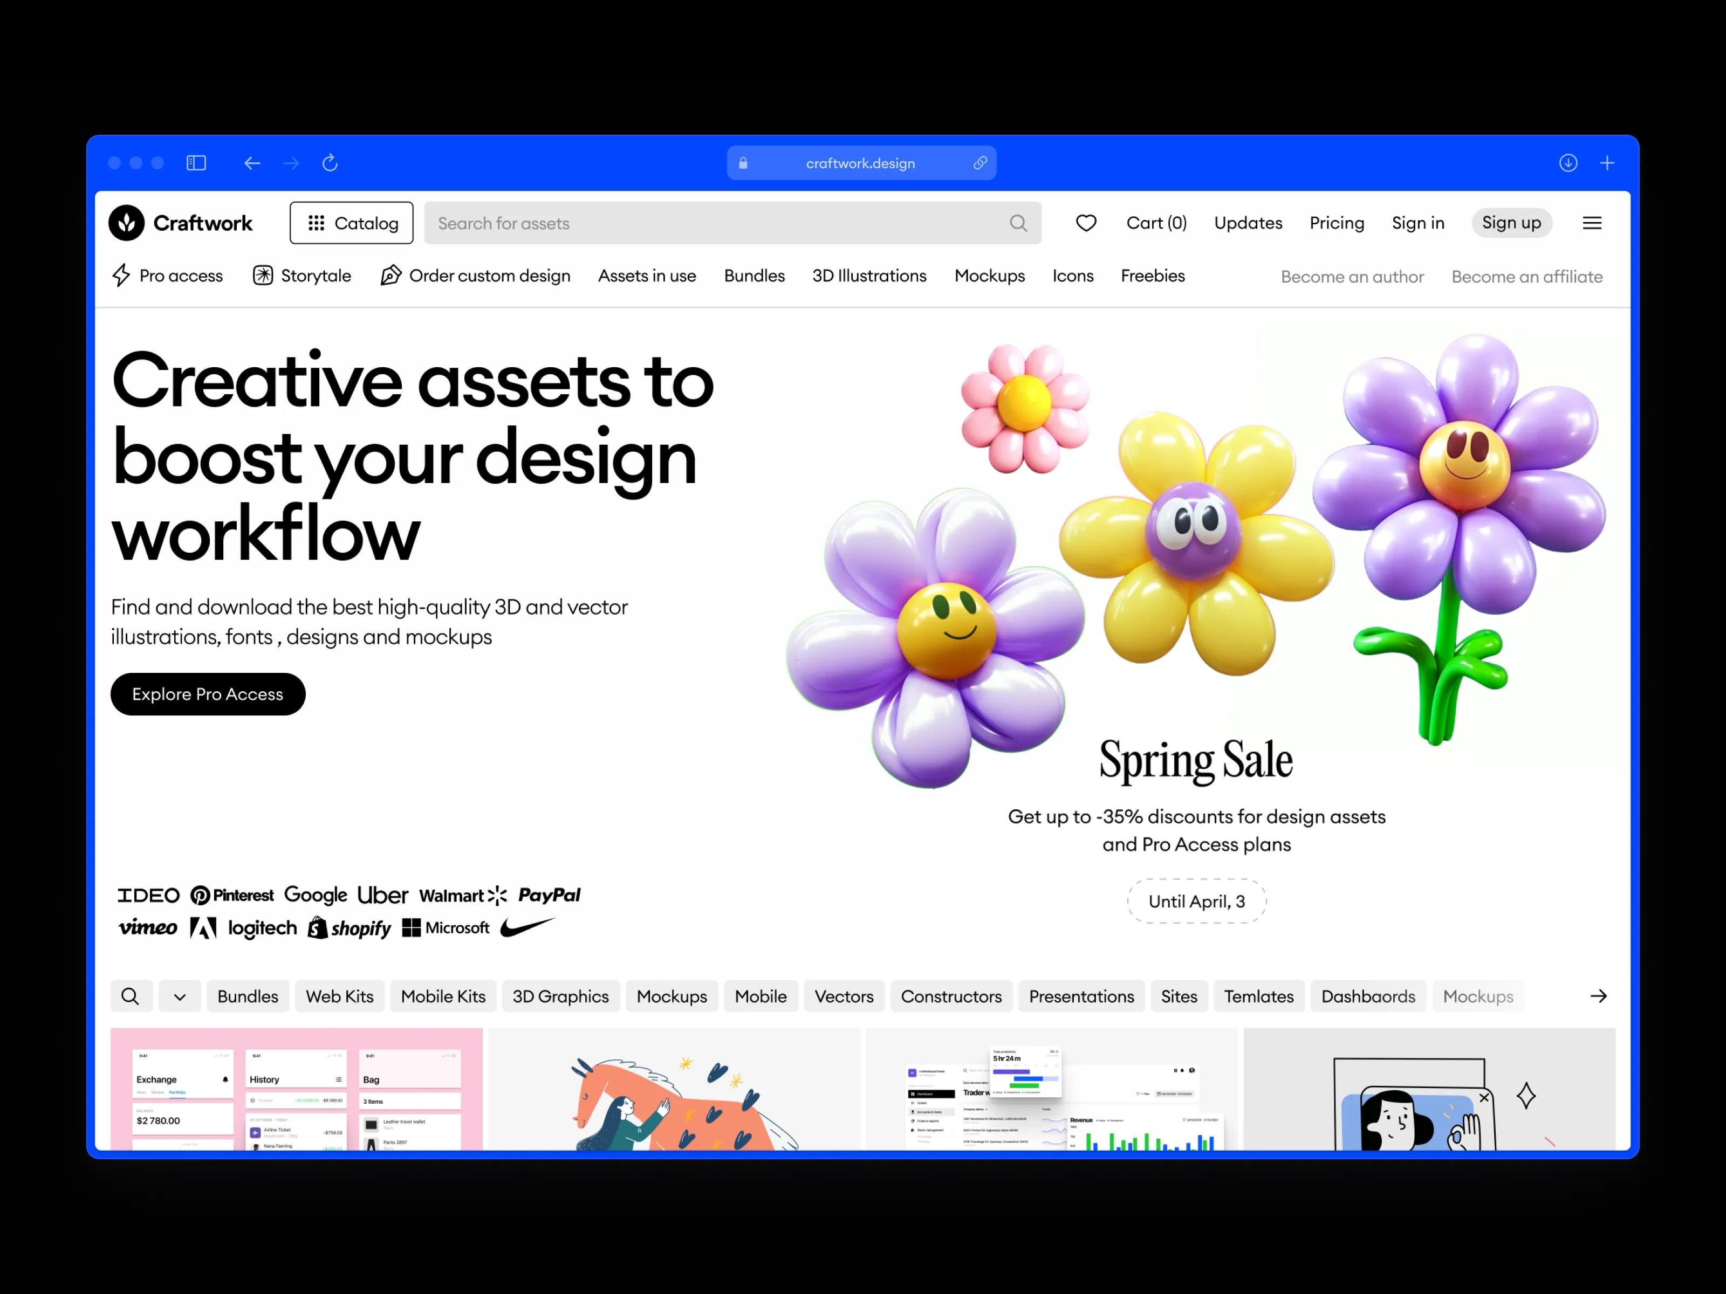Select Mobile Kits filter chip
The height and width of the screenshot is (1294, 1726).
click(443, 996)
